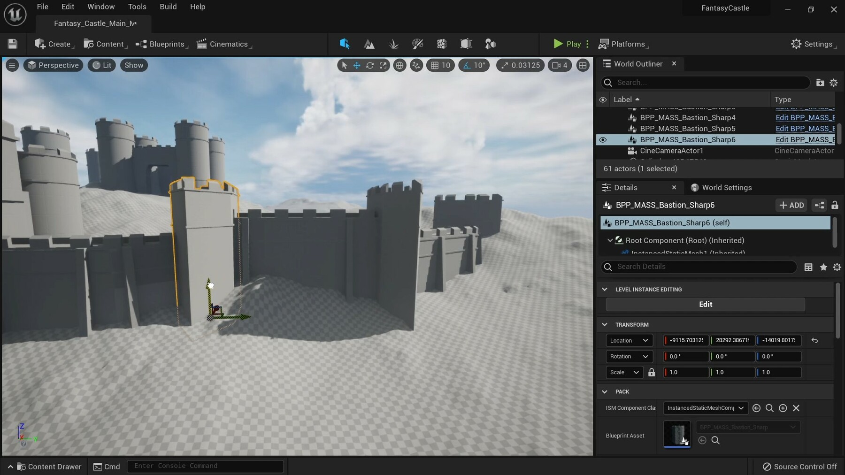Toggle visibility of BPP_MASS_Bastion_Sharp6
This screenshot has height=475, width=845.
(603, 140)
